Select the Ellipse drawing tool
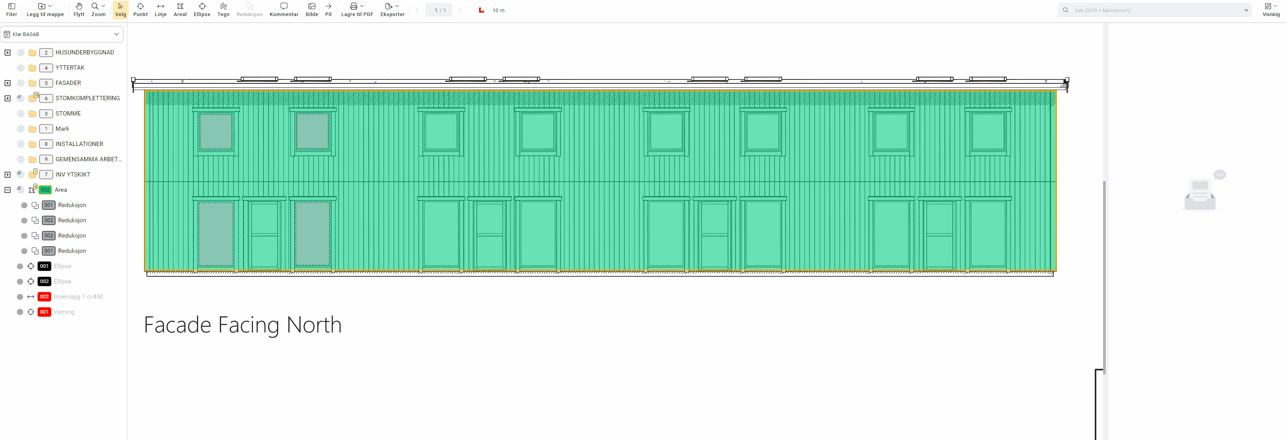Image resolution: width=1287 pixels, height=440 pixels. point(202,9)
